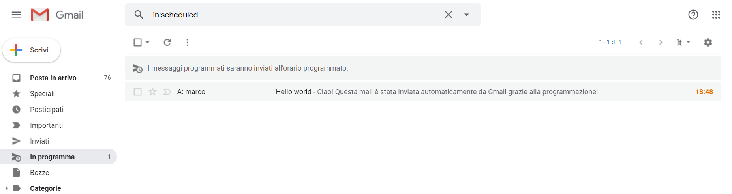Mark Hello world message as important

tap(167, 92)
